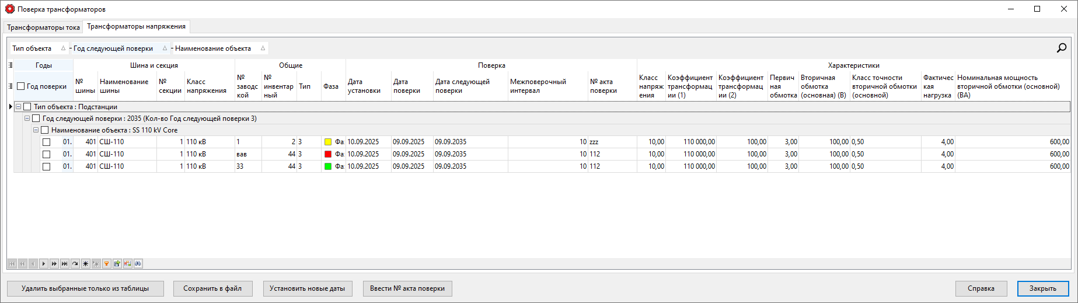Viewport: 1078px width, 303px height.
Task: Click the red phase color swatch
Action: pyautogui.click(x=327, y=154)
